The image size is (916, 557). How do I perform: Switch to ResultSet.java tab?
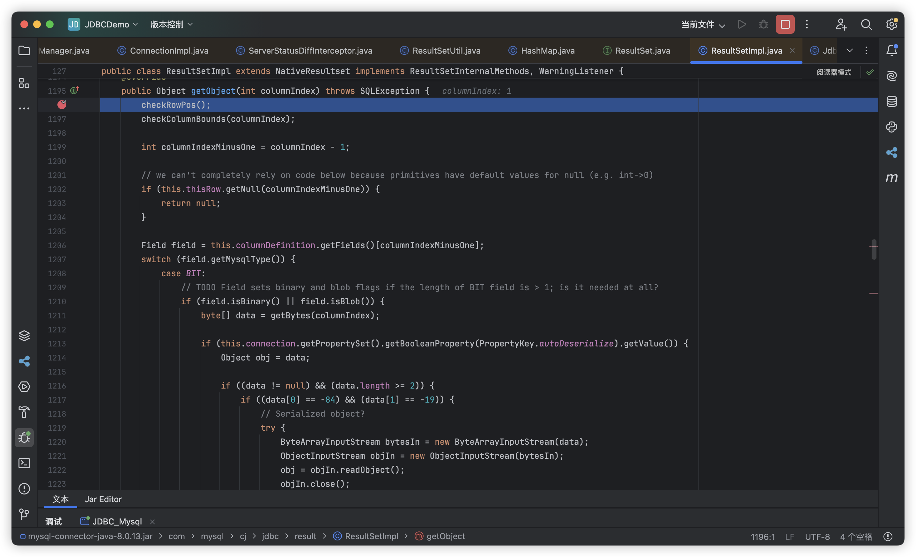coord(636,51)
